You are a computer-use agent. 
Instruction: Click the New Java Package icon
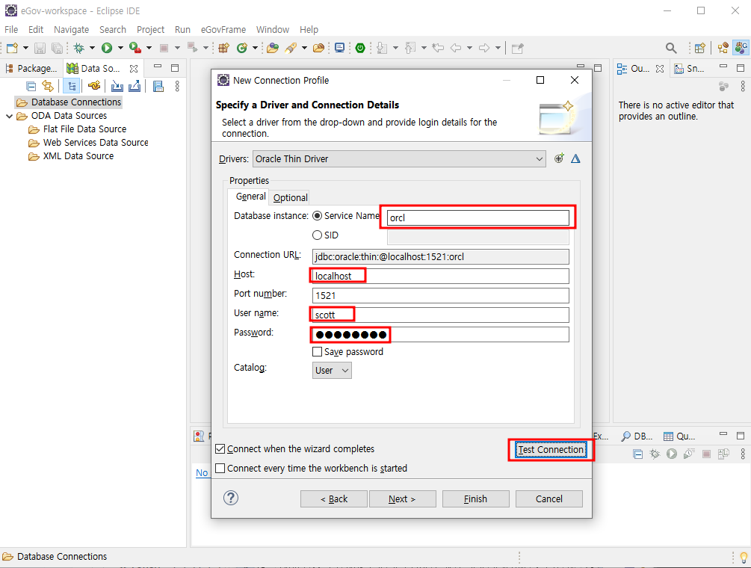tap(223, 48)
